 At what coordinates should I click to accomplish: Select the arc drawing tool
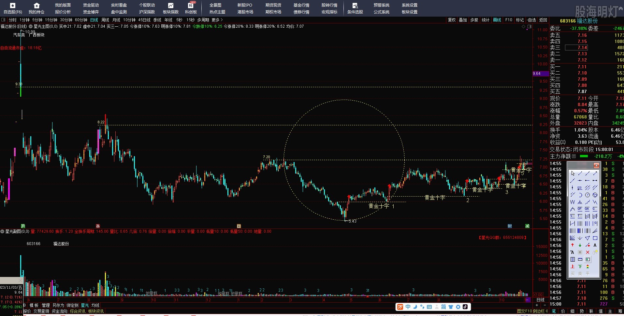point(580,195)
